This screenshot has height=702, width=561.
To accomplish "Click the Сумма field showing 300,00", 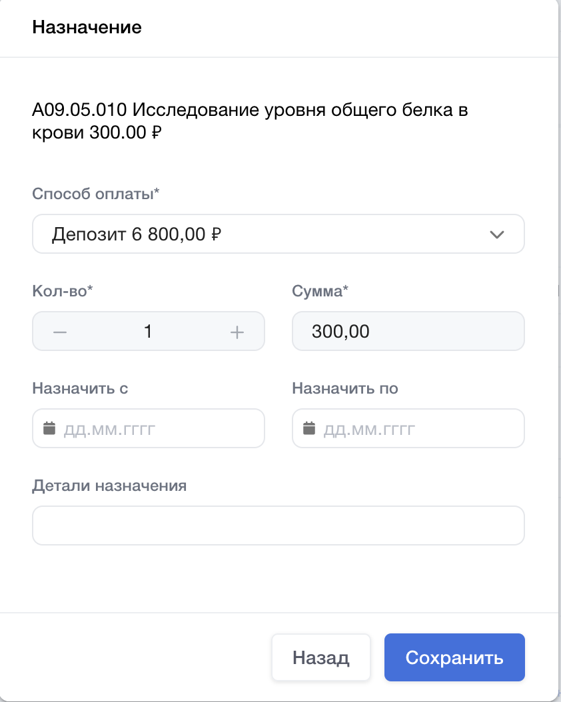I will pos(408,331).
